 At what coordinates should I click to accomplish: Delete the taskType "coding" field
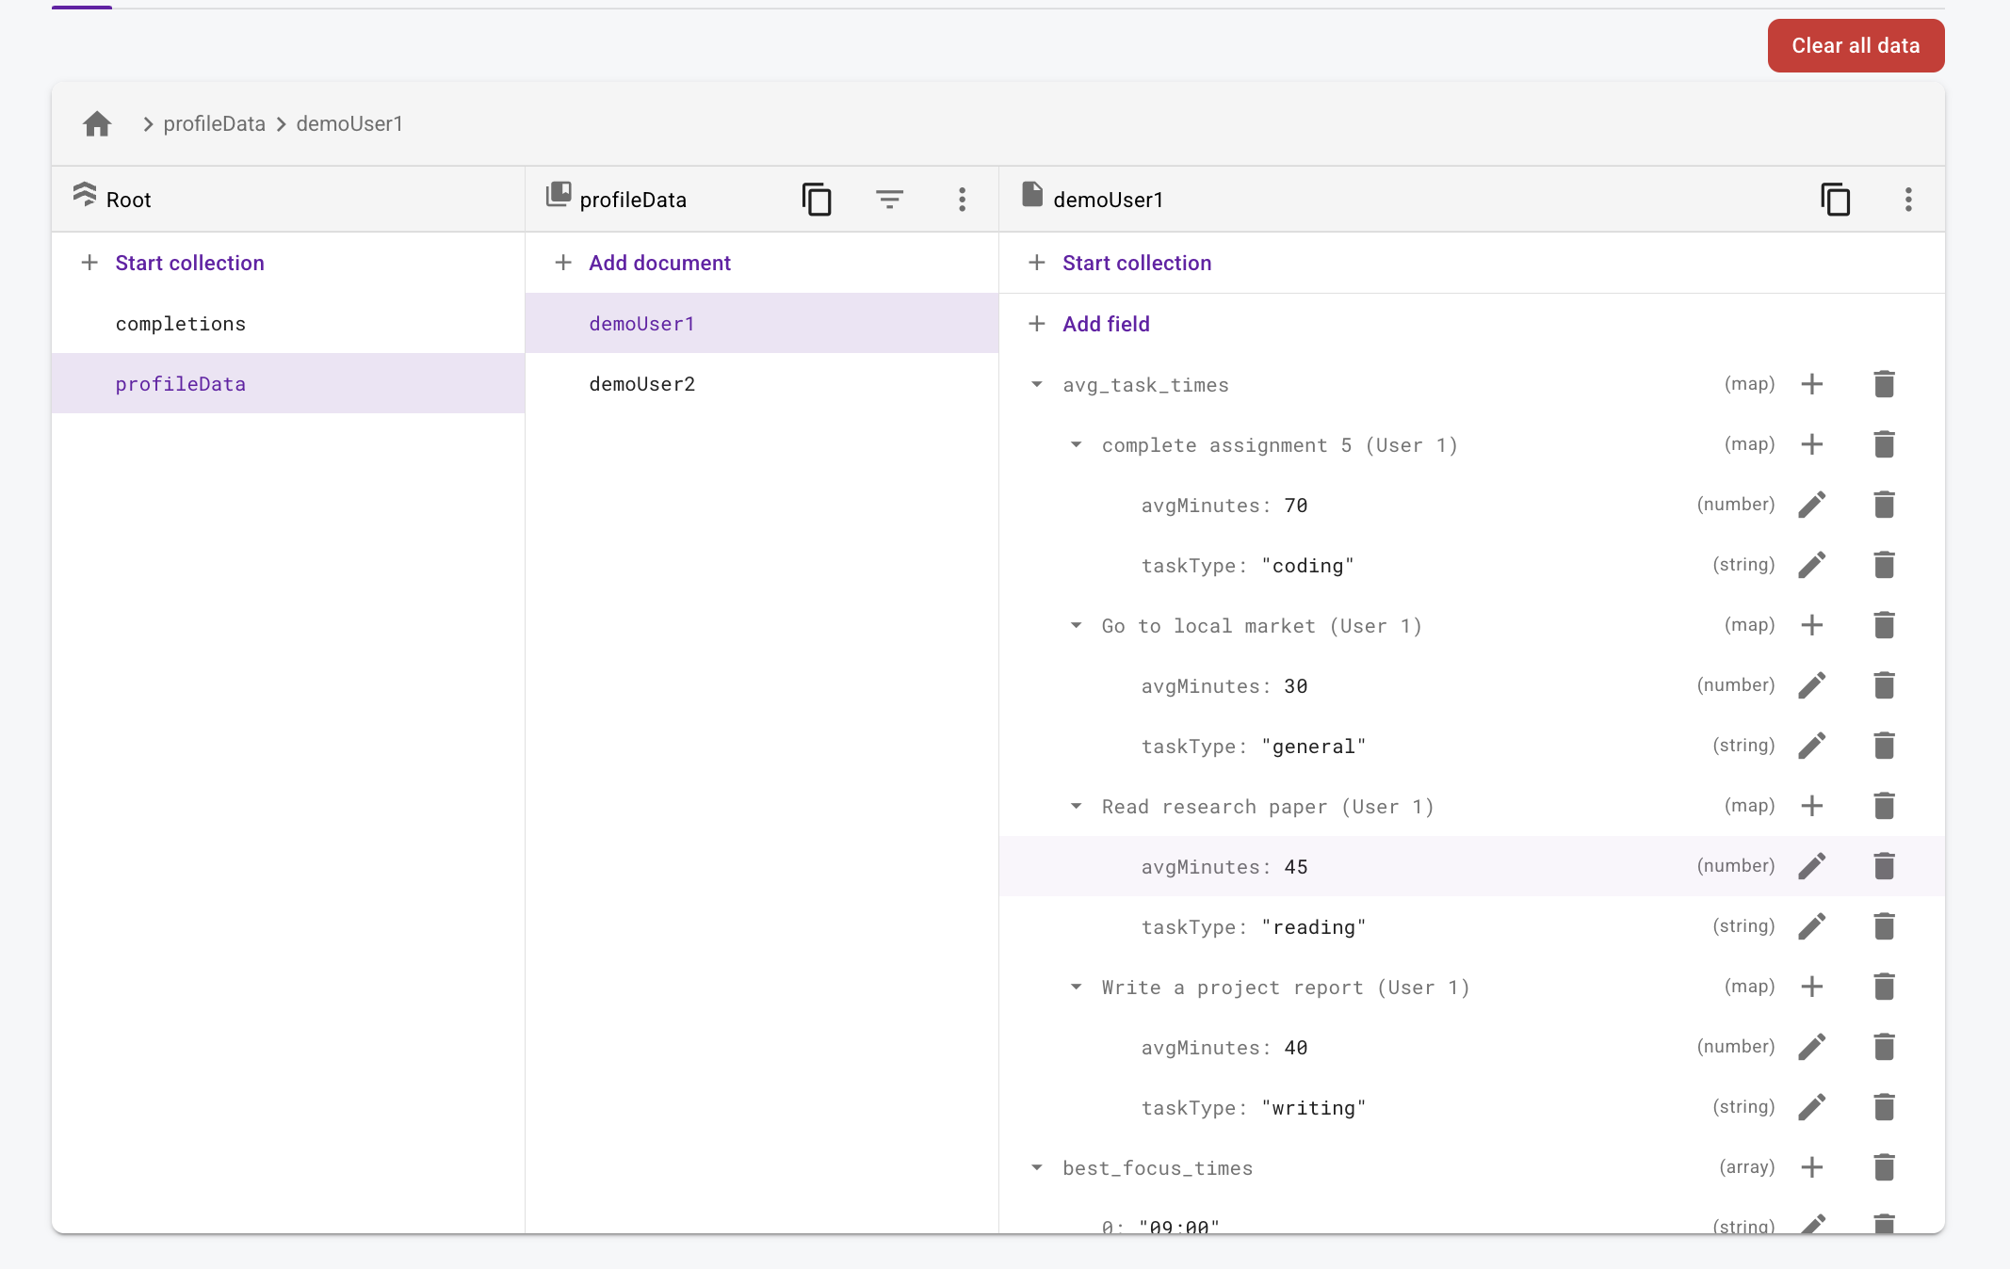tap(1884, 565)
